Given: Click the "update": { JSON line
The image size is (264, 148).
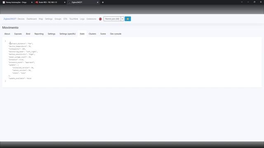Looking at the screenshot, I should [14, 65].
